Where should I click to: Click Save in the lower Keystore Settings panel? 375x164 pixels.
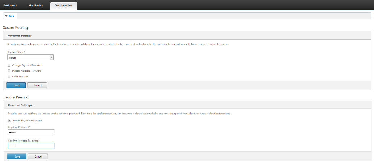(17, 156)
